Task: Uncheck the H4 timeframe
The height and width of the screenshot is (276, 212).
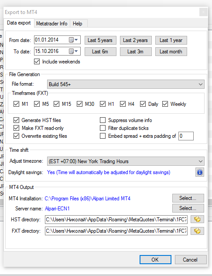Action: (123, 104)
